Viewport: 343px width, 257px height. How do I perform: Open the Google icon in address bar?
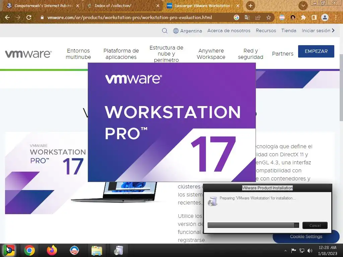236,17
